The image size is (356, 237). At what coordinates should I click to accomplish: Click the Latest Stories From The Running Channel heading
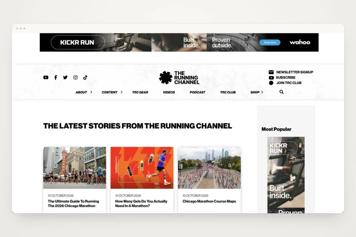pos(138,126)
